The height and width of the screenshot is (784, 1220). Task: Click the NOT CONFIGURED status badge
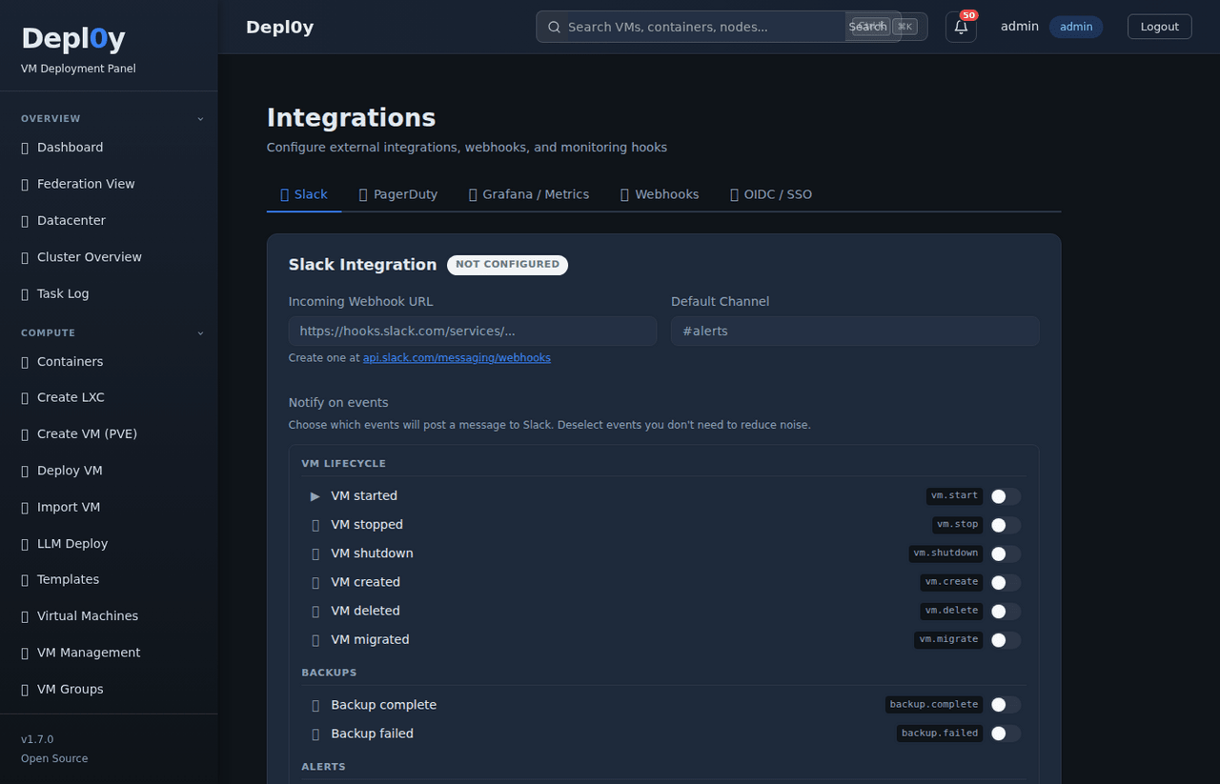tap(507, 265)
